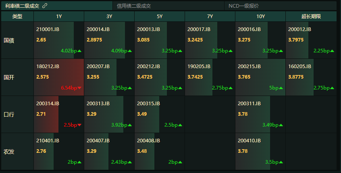This screenshot has height=173, width=341.
Task: Click the 10Y column header
Action: [x=260, y=17]
